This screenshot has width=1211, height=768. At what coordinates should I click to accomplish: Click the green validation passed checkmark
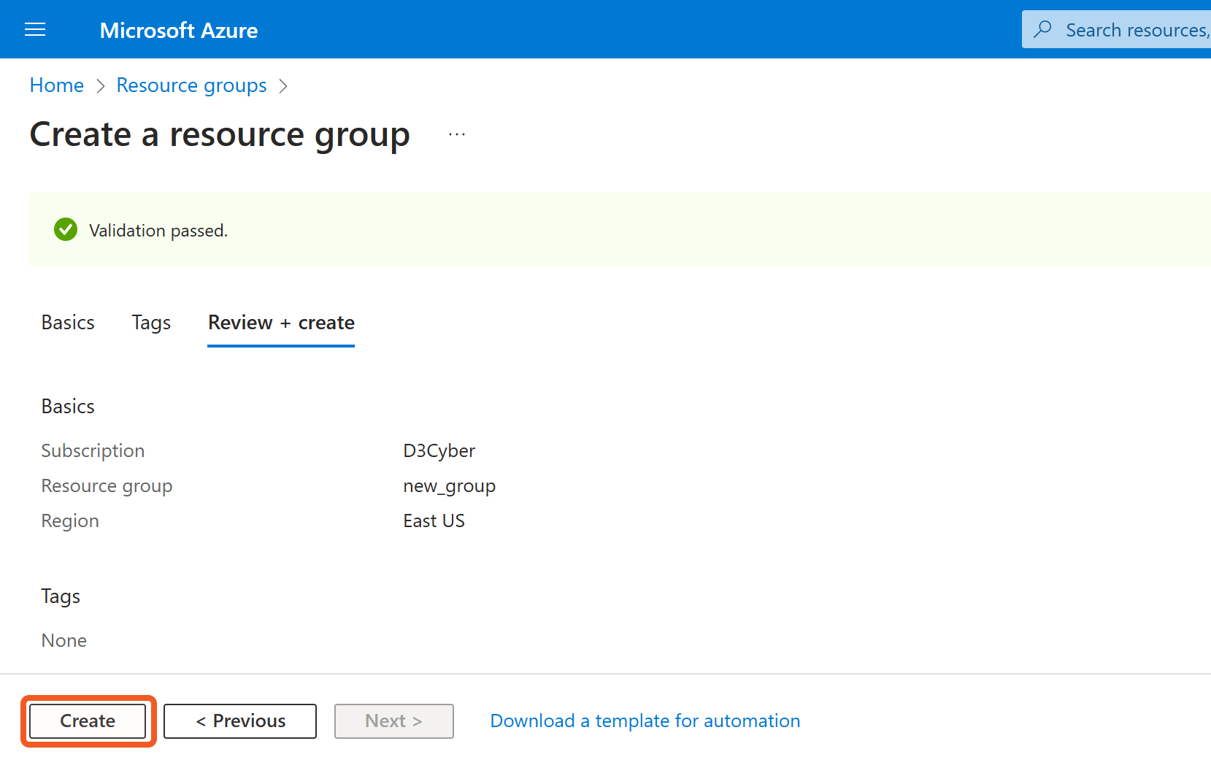coord(66,230)
